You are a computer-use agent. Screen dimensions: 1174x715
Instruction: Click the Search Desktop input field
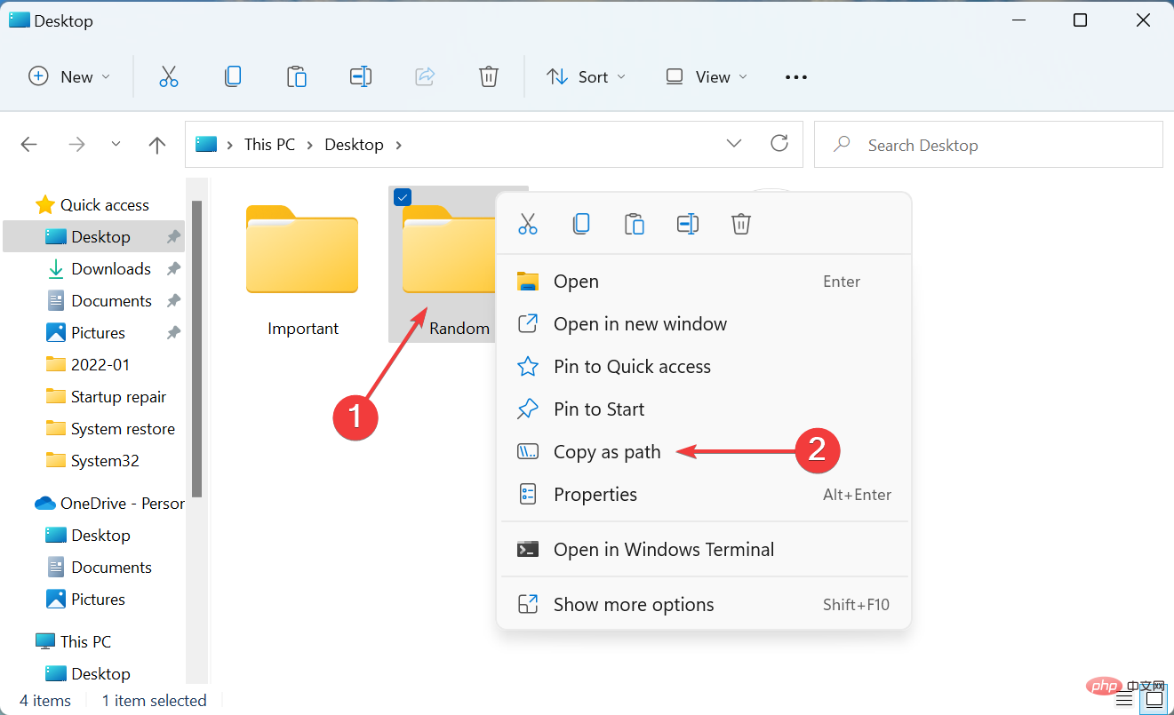(x=988, y=145)
